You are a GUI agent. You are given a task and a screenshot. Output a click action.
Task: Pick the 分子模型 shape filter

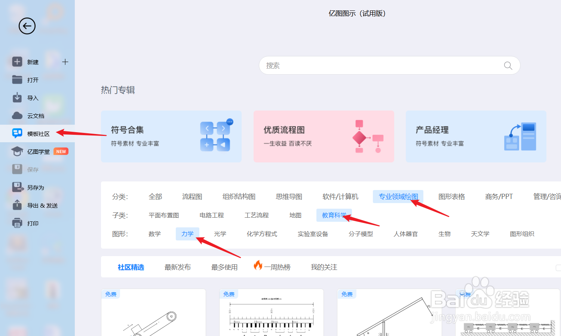click(x=361, y=234)
